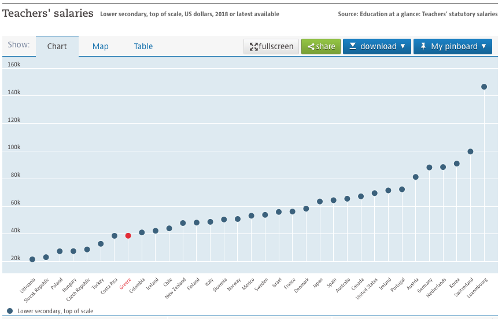Screen dimensions: 502x319
Task: Expand the My pinboard dropdown
Action: click(x=453, y=46)
